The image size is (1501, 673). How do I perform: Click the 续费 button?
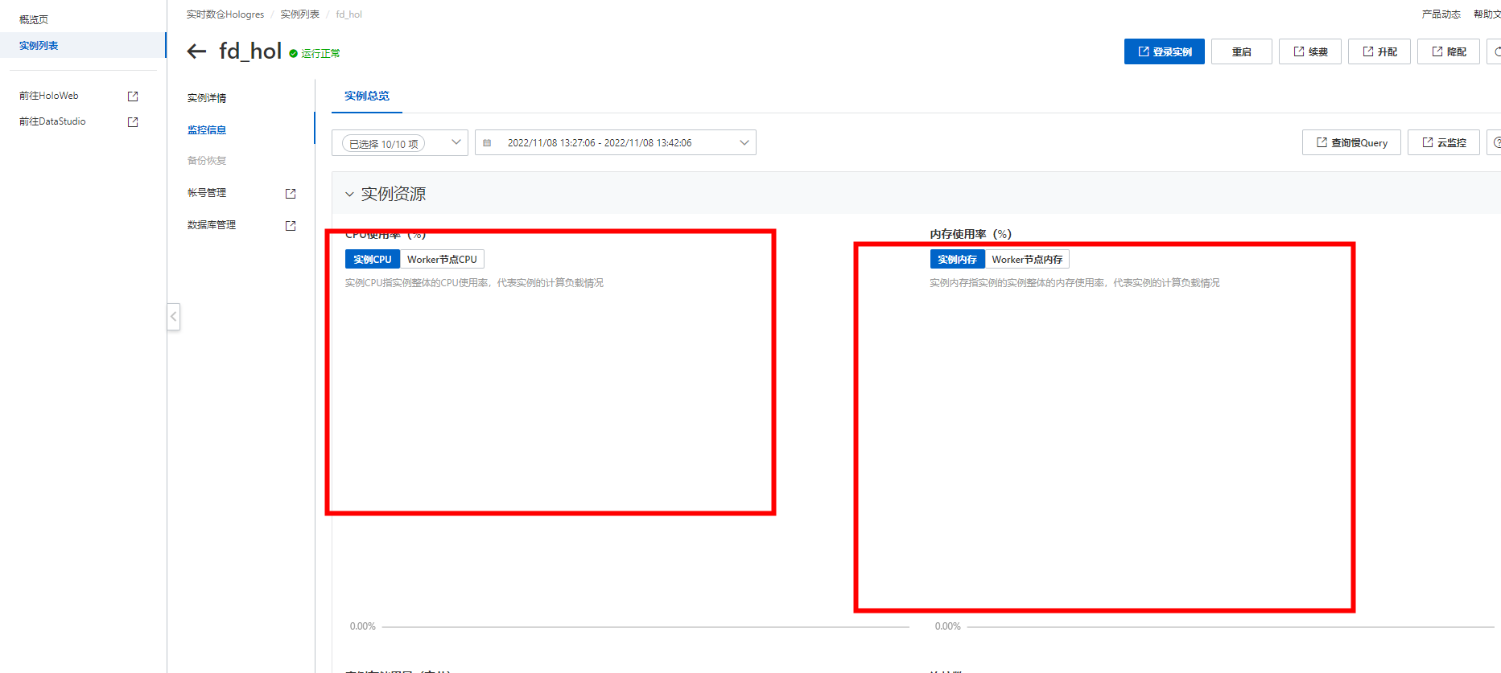(1310, 51)
